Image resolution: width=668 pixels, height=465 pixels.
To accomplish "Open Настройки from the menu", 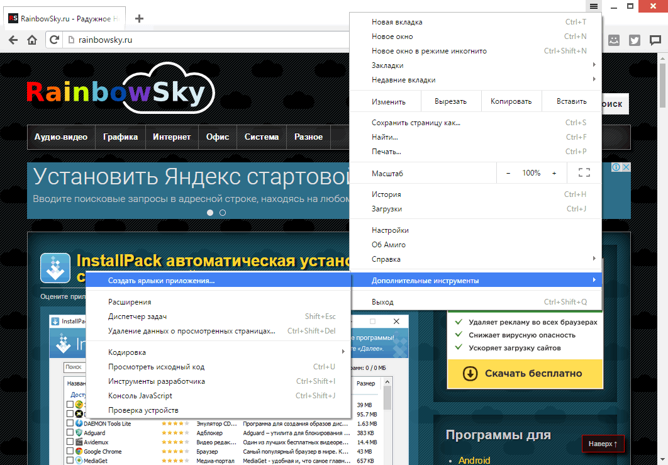I will (476, 230).
